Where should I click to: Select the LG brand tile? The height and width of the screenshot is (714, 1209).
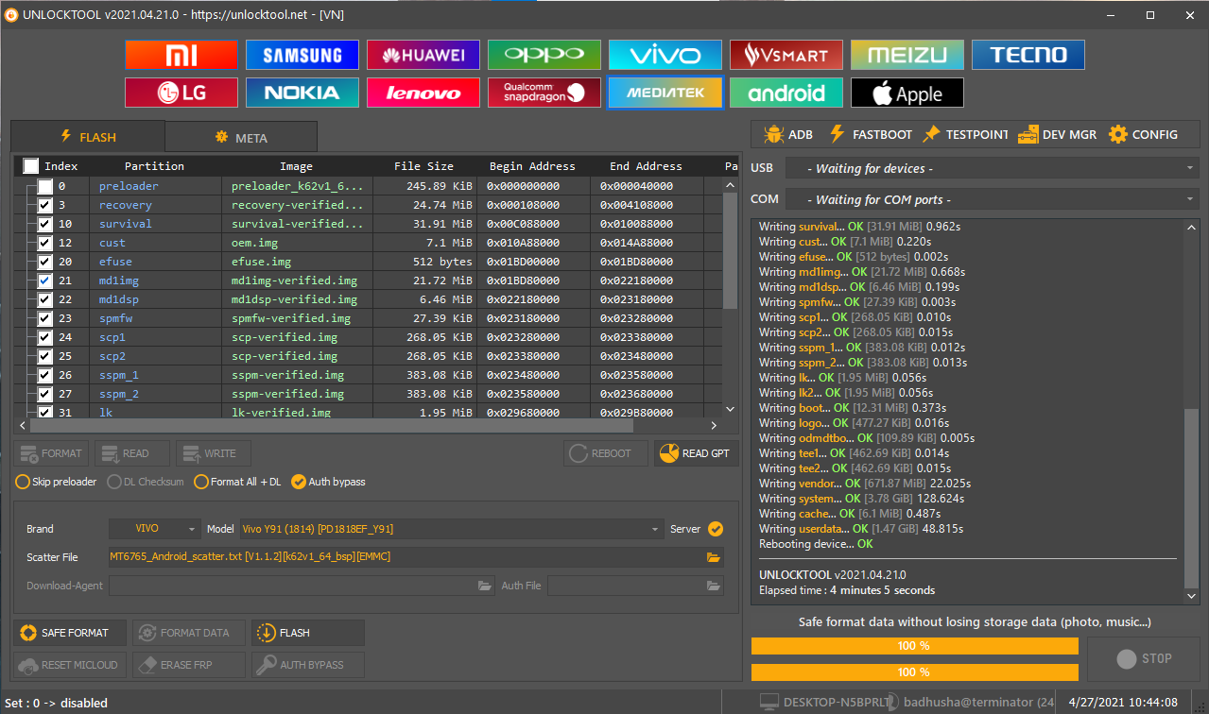click(181, 93)
